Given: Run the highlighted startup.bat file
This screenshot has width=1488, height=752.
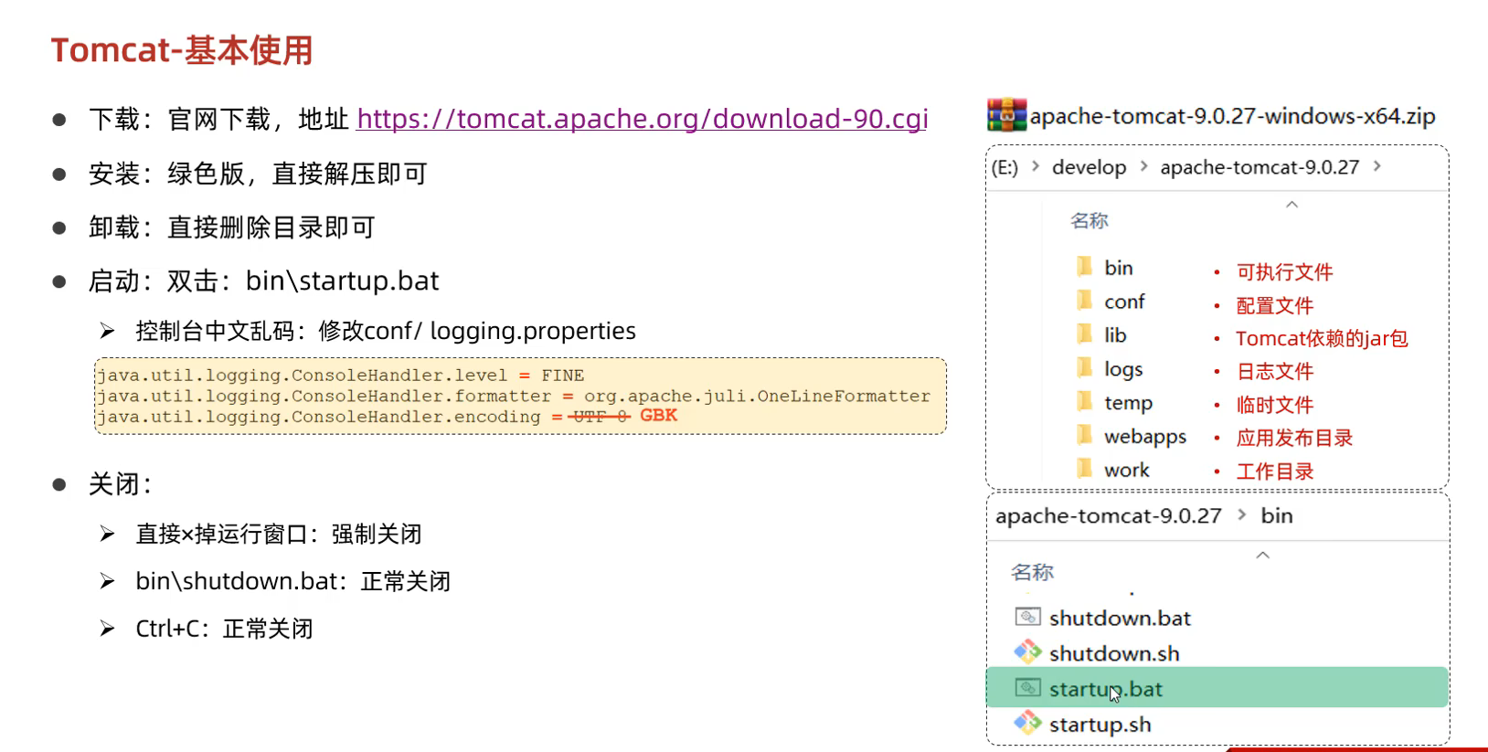Looking at the screenshot, I should [1106, 689].
